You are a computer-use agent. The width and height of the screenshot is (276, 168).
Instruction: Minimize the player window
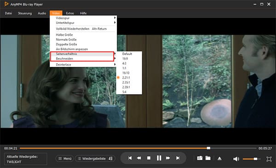point(255,4)
